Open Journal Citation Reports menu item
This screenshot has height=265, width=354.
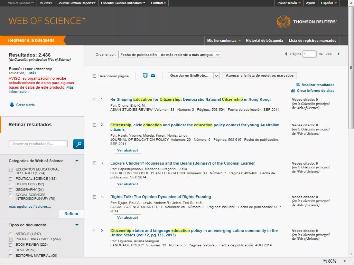pyautogui.click(x=76, y=3)
